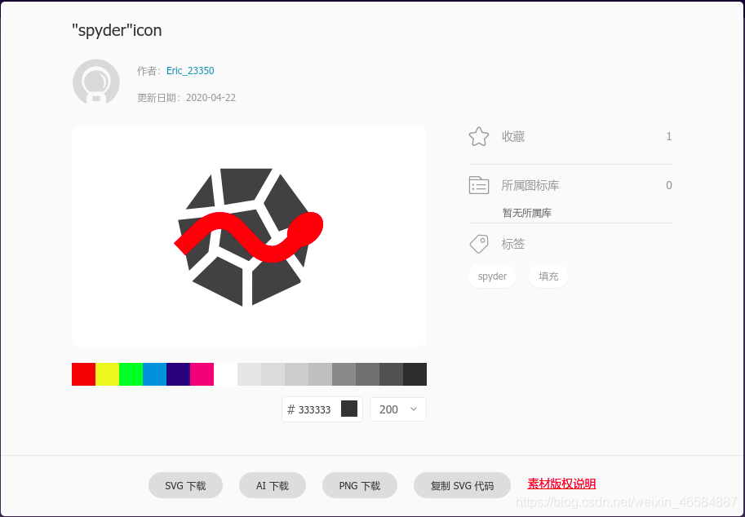Viewport: 745px width, 517px height.
Task: Click the 标签 label
Action: coord(513,244)
